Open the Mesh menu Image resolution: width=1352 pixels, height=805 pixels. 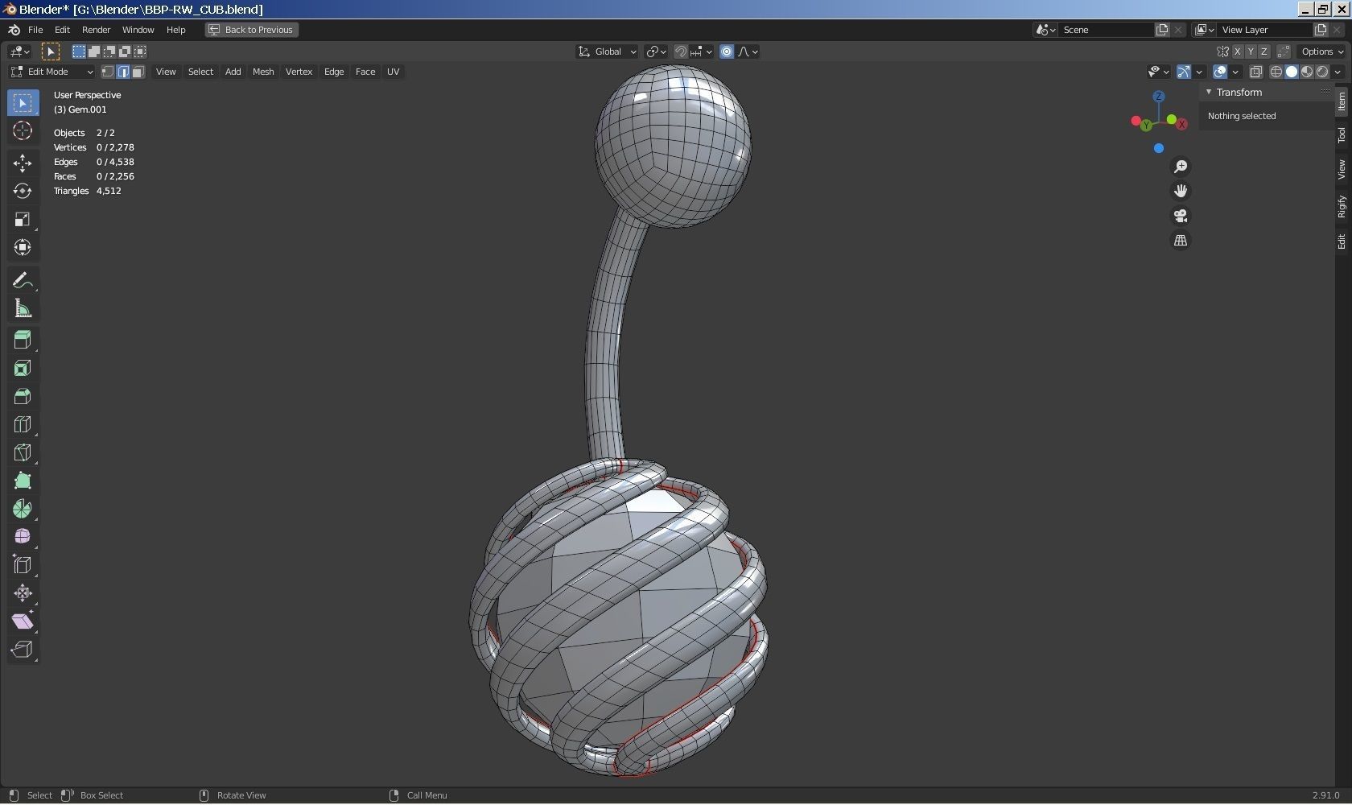pyautogui.click(x=263, y=72)
